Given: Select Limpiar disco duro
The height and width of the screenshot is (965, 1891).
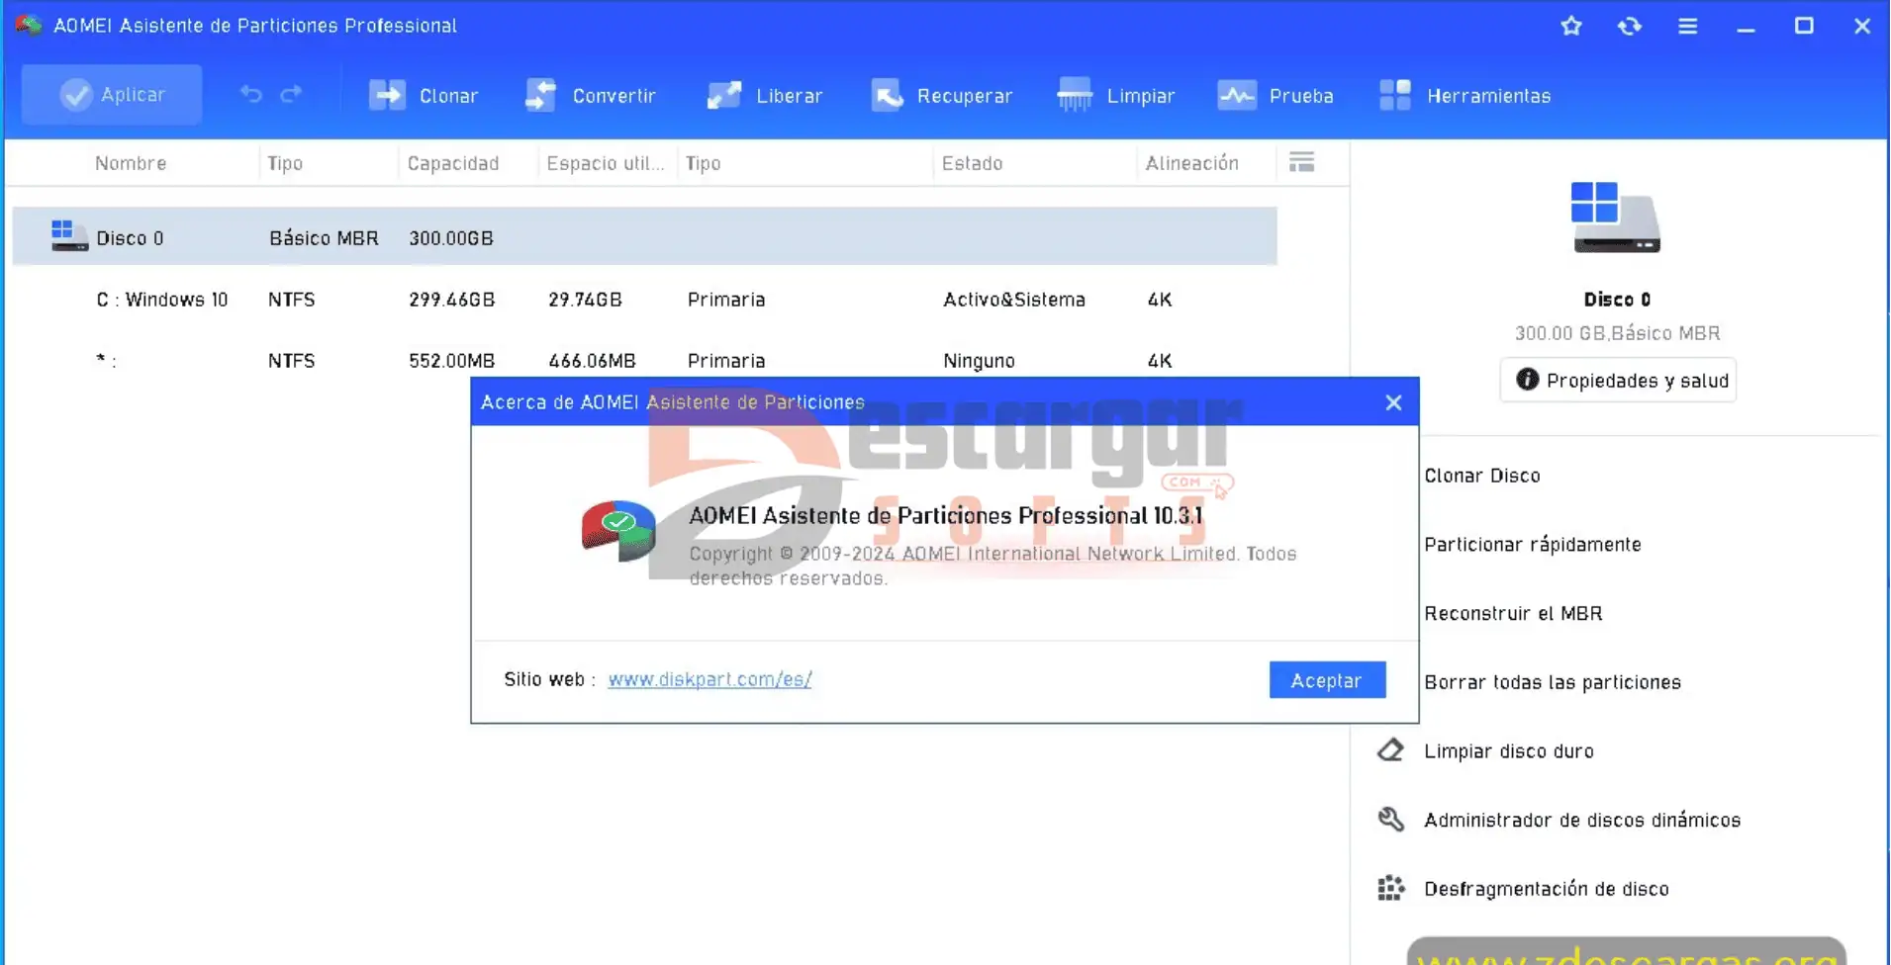Looking at the screenshot, I should pyautogui.click(x=1509, y=751).
